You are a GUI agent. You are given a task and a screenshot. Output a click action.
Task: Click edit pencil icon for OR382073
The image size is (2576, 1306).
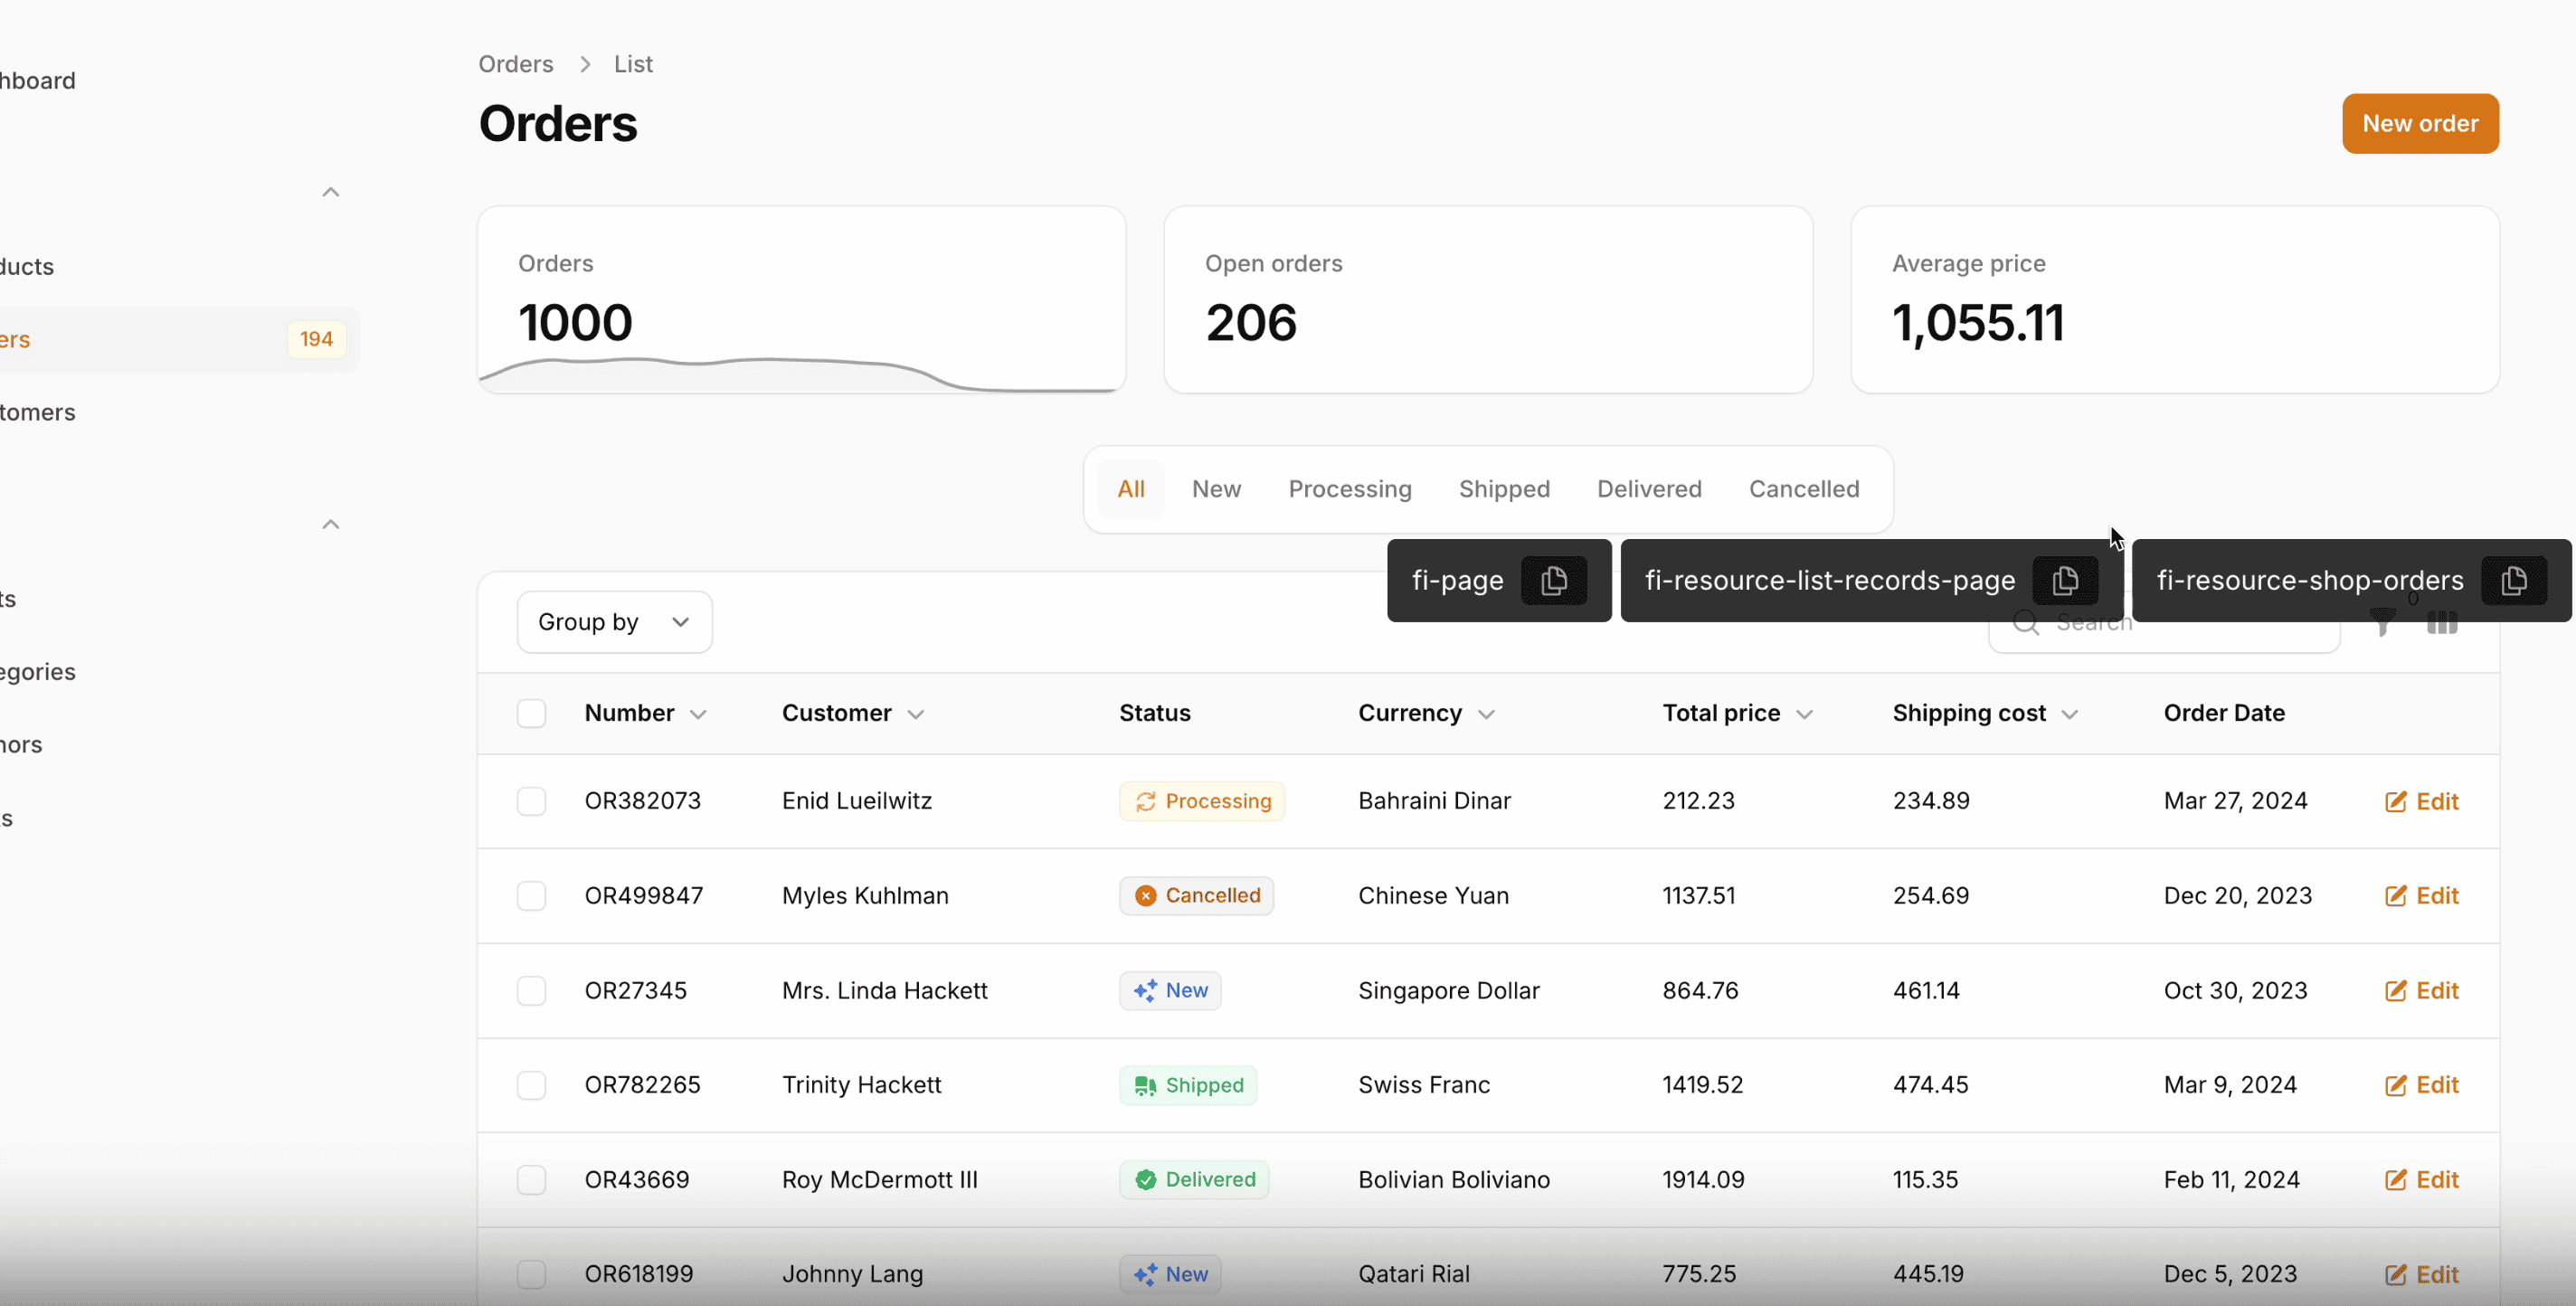2396,802
